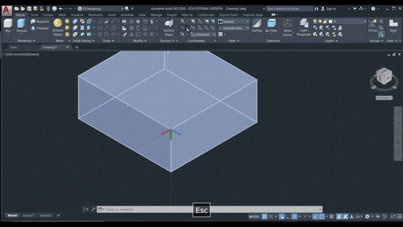This screenshot has width=403, height=227.
Task: Open the Section Plane tool
Action: [169, 28]
